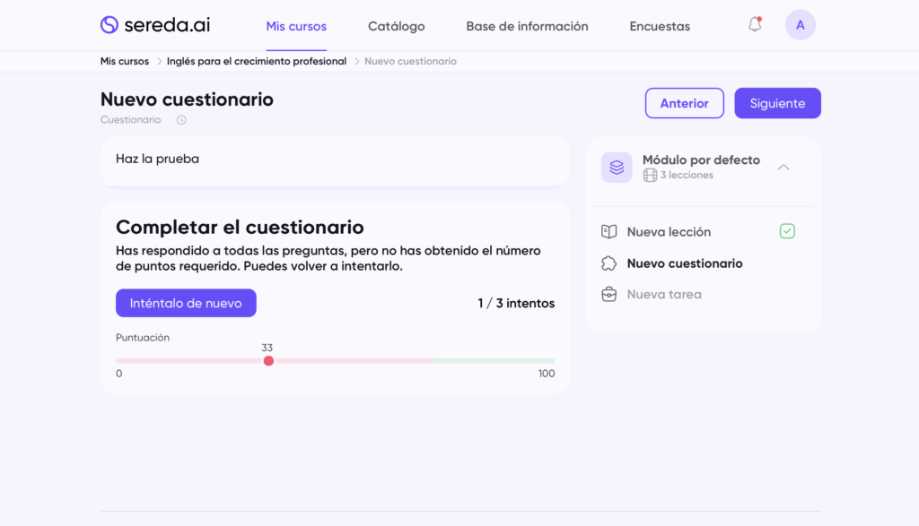
Task: Open the notifications bell
Action: [755, 25]
